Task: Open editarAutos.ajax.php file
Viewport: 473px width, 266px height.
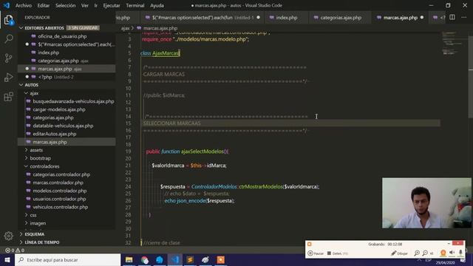Action: click(55, 134)
